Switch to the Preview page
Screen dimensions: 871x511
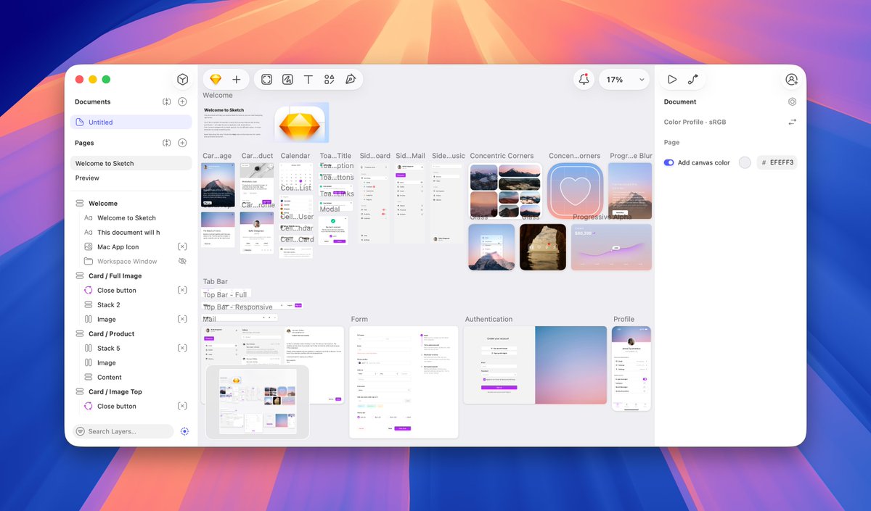click(x=86, y=178)
